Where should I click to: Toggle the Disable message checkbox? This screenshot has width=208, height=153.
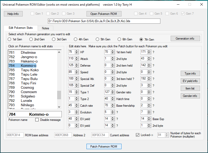click(x=37, y=120)
